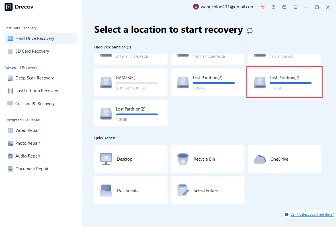Image resolution: width=336 pixels, height=227 pixels.
Task: Open the Recycle Bin location
Action: pyautogui.click(x=208, y=159)
